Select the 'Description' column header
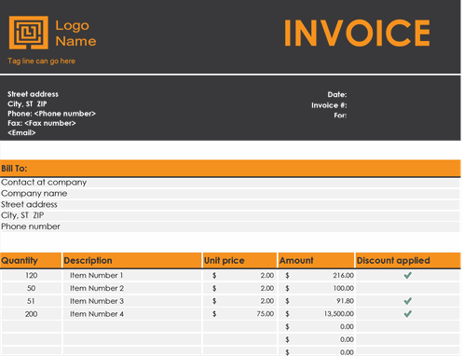This screenshot has height=356, width=464. pos(132,260)
